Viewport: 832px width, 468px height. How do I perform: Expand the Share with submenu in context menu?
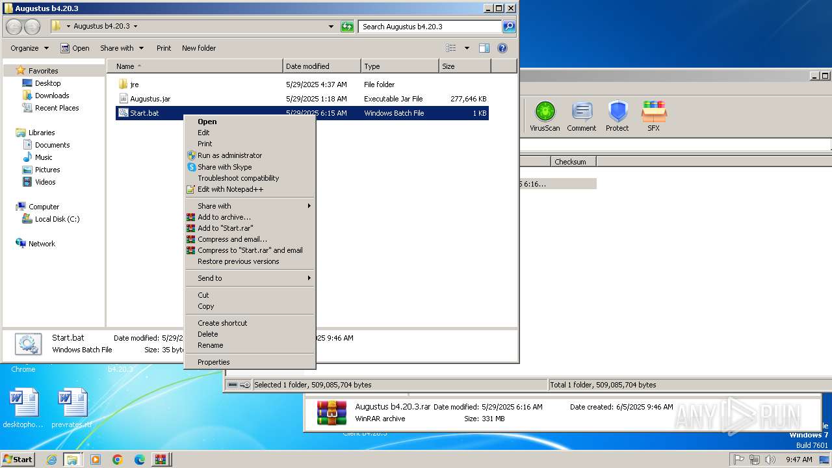[250, 206]
